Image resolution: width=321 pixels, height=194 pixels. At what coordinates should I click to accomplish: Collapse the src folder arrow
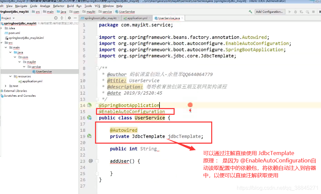click(1, 43)
